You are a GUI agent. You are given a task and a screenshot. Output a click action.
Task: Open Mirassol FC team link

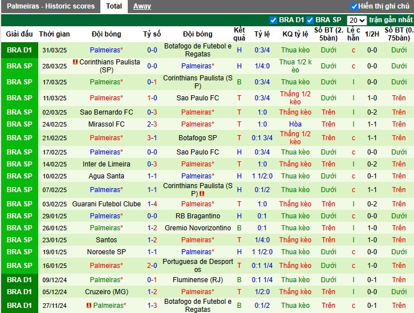coord(107,124)
